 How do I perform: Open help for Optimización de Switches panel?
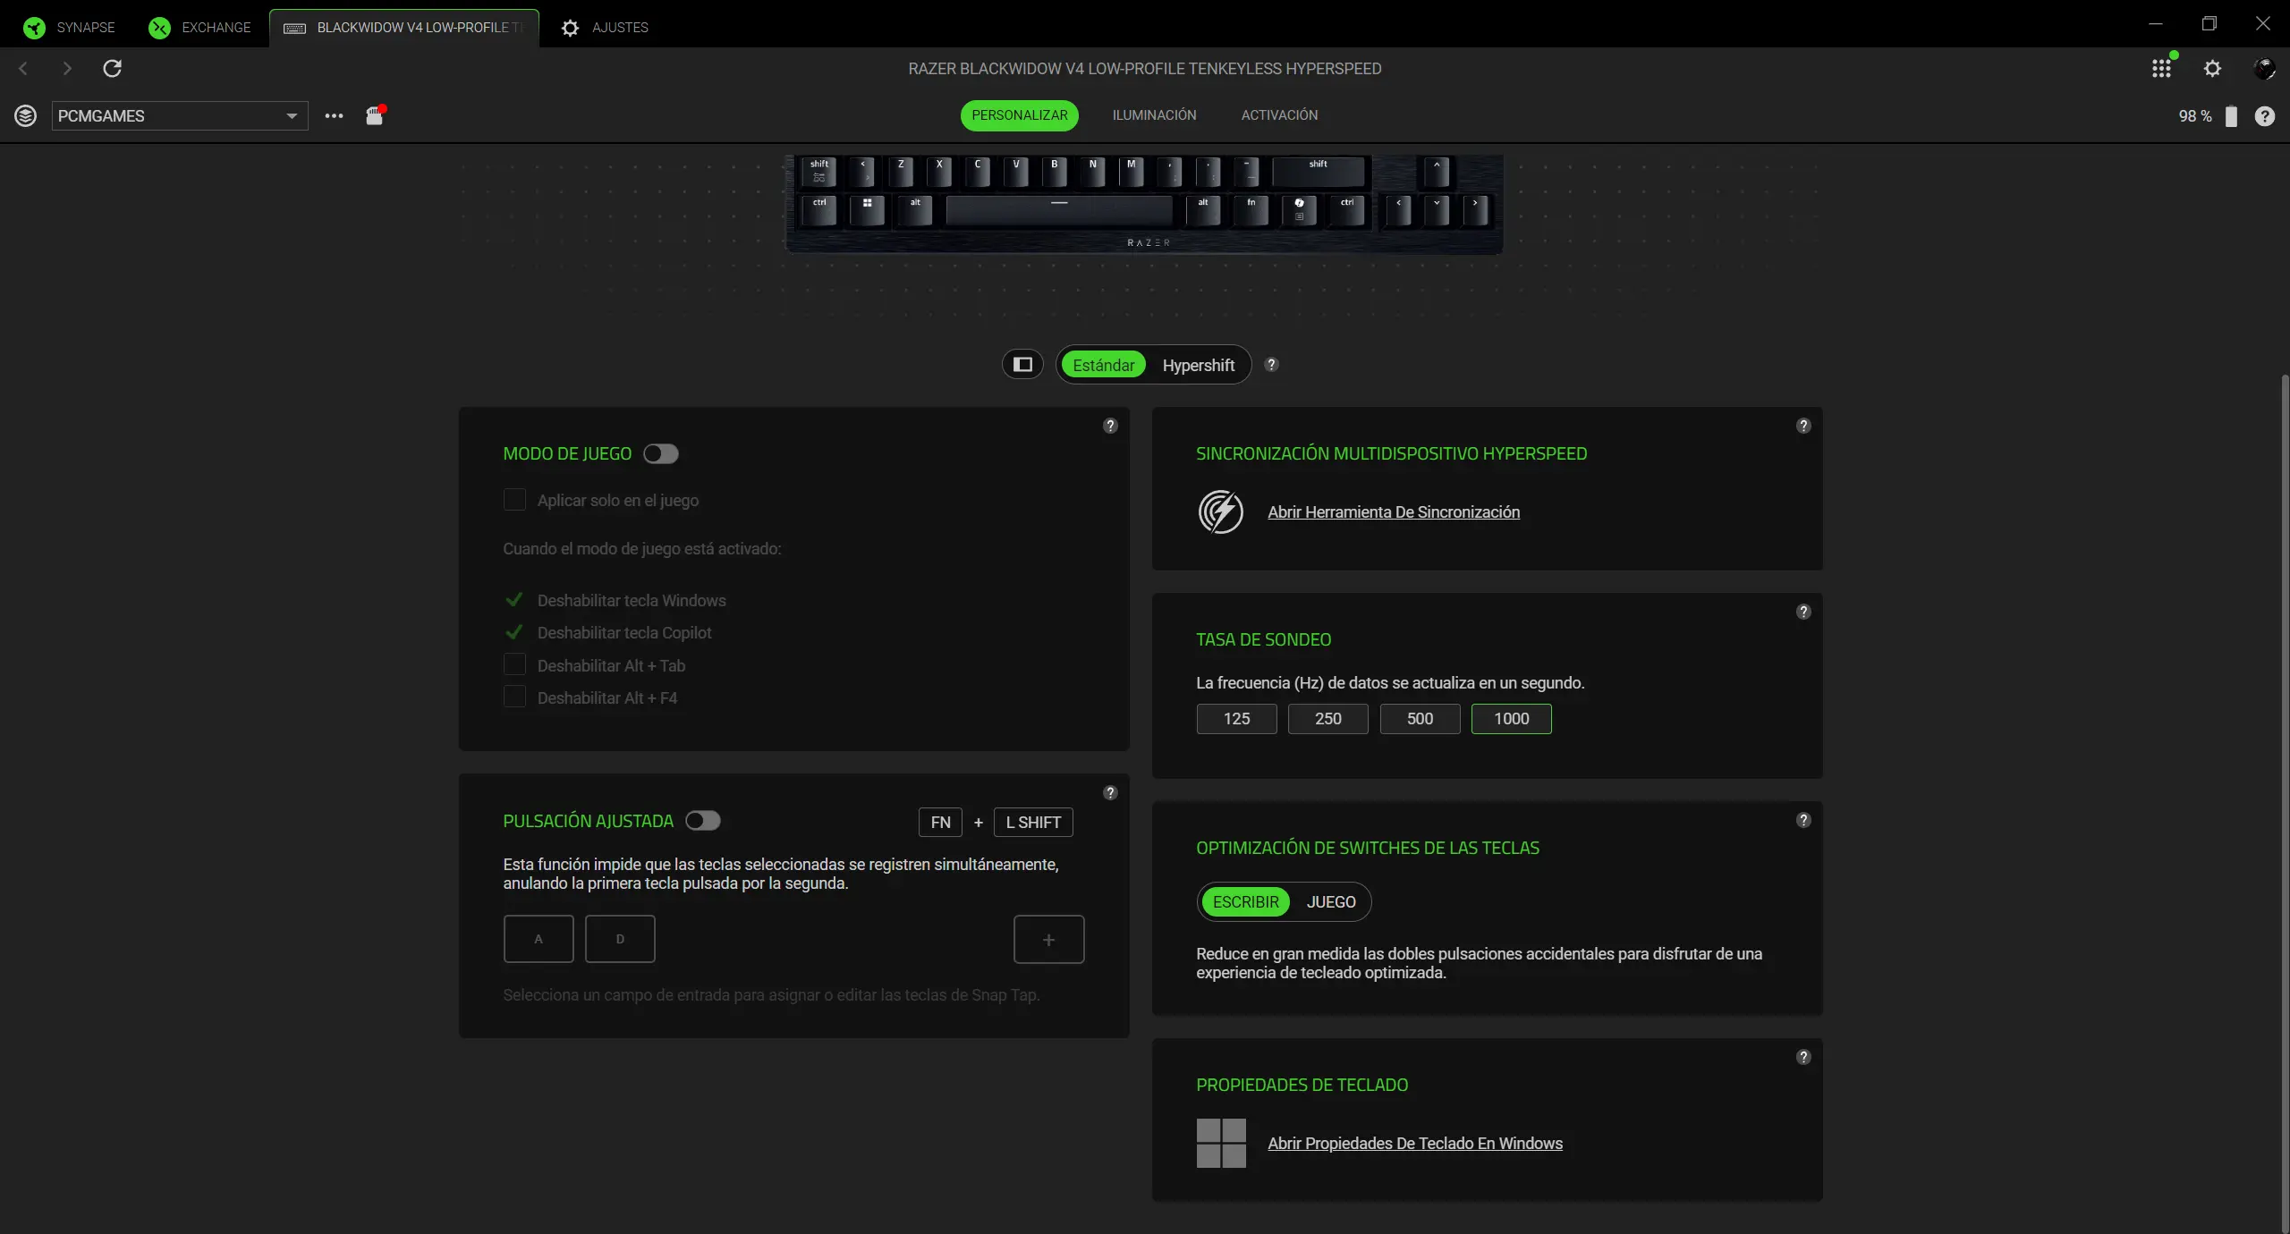click(x=1803, y=820)
